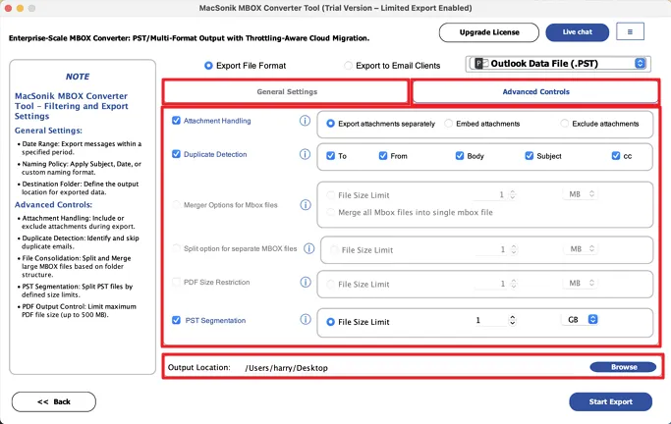Close the MacSonik window

8,8
